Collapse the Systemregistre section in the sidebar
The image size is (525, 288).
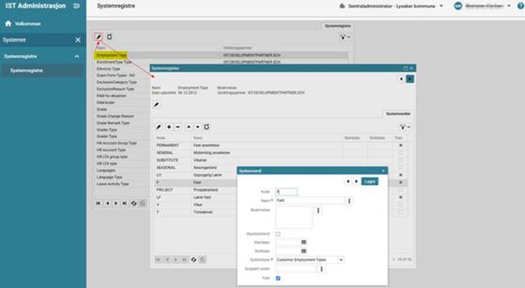[77, 56]
